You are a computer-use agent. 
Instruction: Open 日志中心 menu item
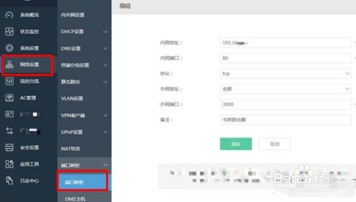coord(30,181)
